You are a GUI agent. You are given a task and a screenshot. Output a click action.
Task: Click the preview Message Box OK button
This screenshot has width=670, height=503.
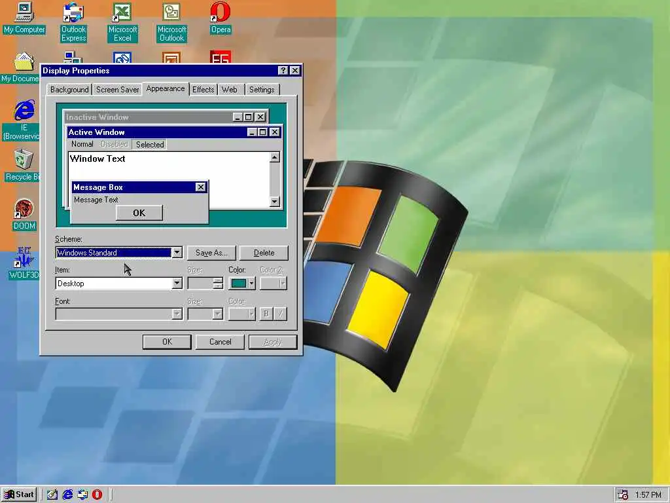[x=139, y=213]
